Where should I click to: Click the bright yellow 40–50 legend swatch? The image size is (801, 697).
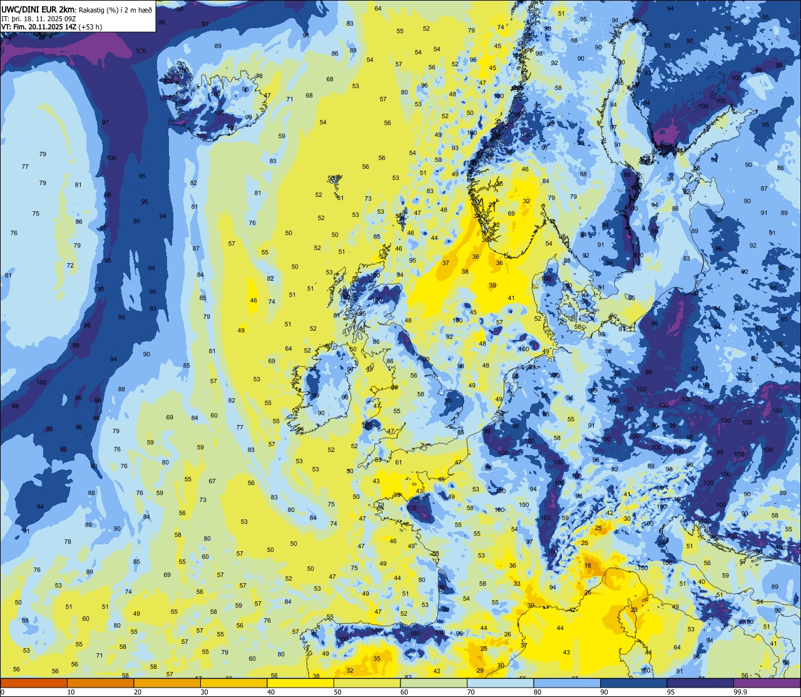[300, 683]
